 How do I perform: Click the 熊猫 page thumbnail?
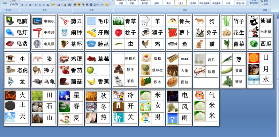(260, 33)
